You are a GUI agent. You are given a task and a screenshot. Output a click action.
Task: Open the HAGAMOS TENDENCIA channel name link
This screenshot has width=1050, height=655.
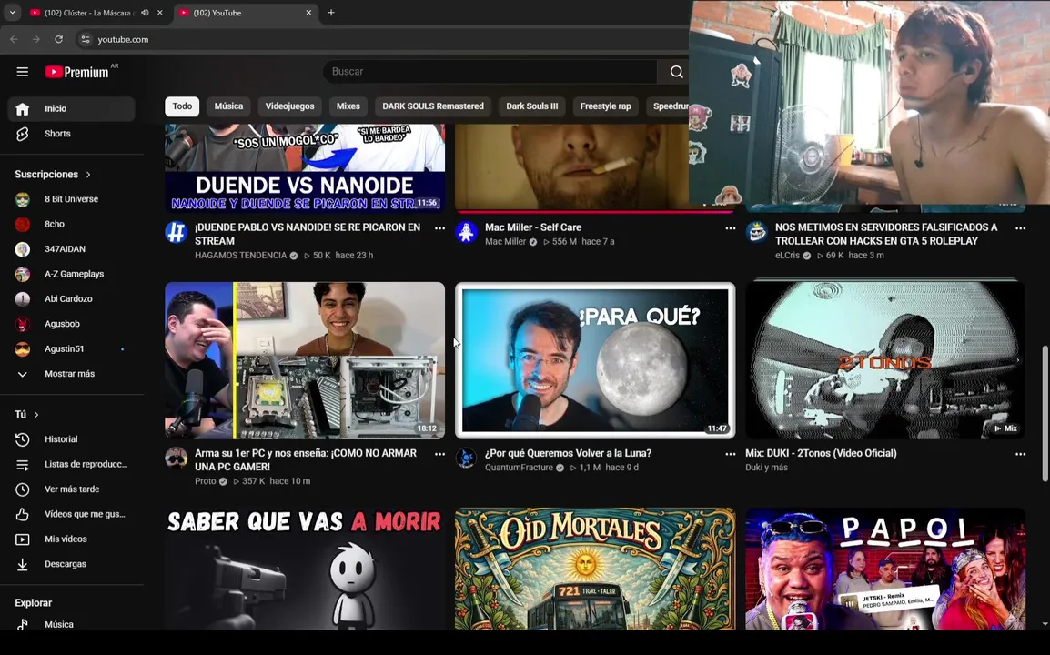(240, 255)
